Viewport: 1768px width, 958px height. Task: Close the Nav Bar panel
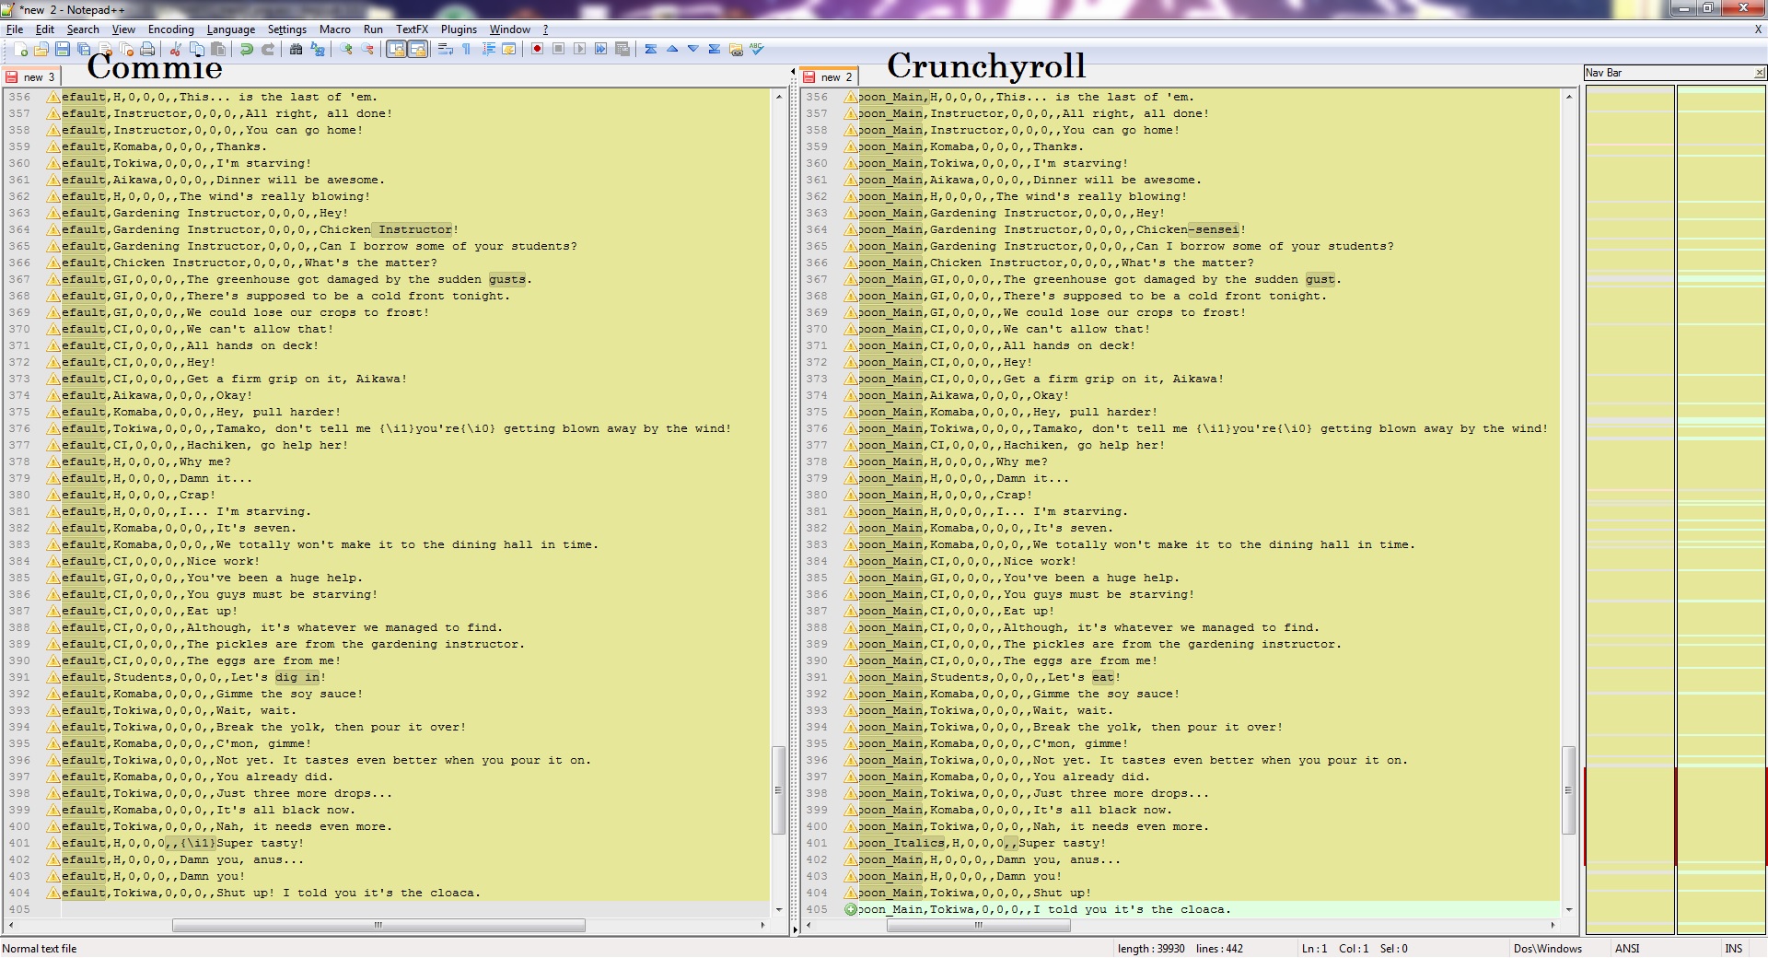(1759, 73)
